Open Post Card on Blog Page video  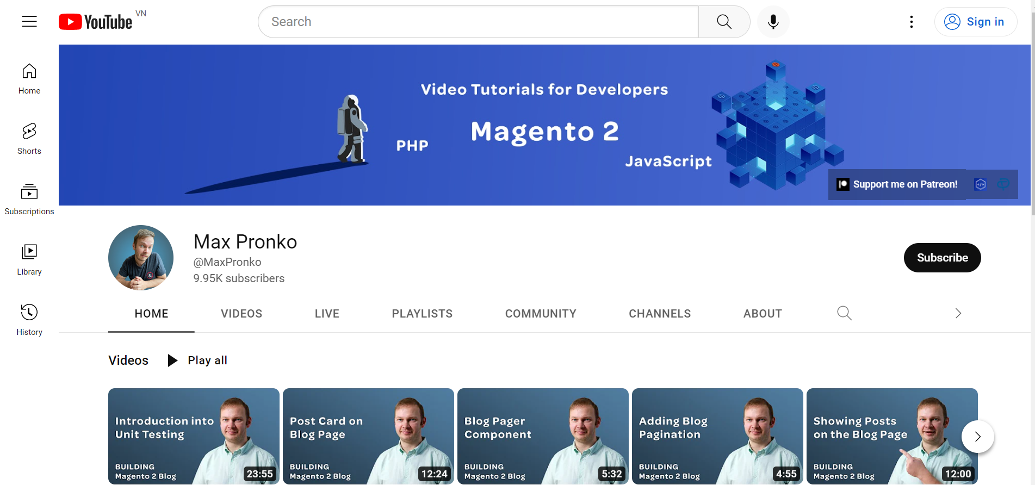pos(368,436)
